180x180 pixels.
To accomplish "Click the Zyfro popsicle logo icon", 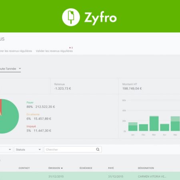I will click(71, 17).
